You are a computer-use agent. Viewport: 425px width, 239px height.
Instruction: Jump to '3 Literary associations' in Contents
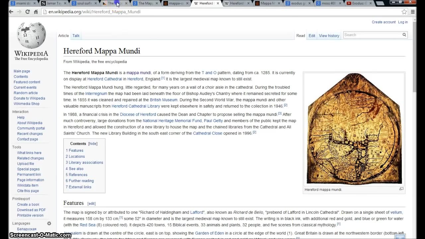pyautogui.click(x=84, y=163)
